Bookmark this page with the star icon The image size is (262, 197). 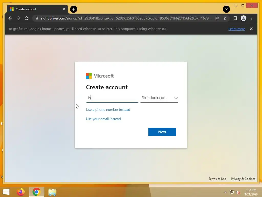[225, 18]
